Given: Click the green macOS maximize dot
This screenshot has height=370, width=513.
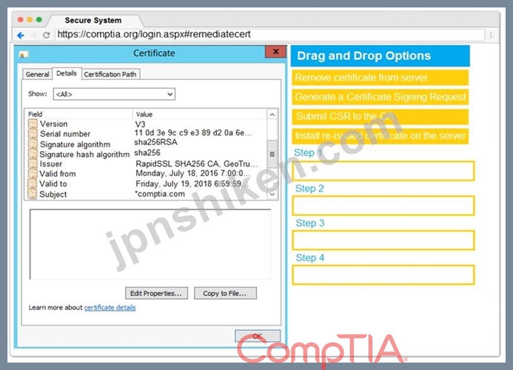Looking at the screenshot, I should (39, 20).
